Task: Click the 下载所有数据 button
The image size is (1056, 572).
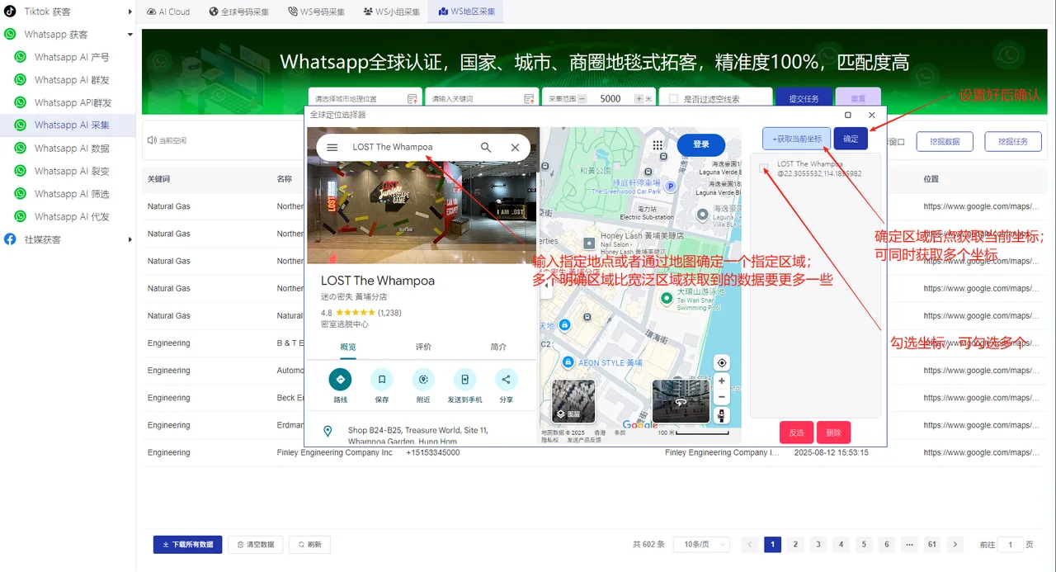Action: [x=187, y=544]
